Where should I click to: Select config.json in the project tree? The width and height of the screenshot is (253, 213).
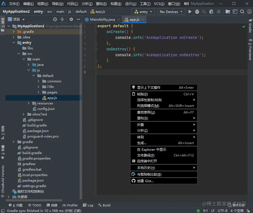tap(46, 109)
